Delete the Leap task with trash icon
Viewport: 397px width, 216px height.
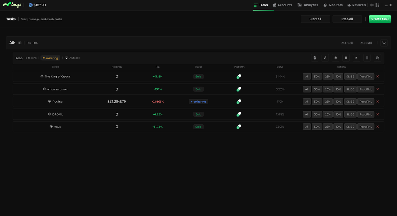click(315, 58)
